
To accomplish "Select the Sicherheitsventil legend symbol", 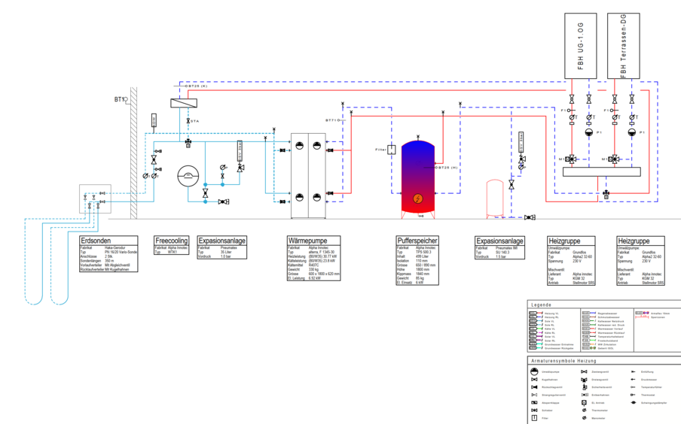I will (584, 386).
